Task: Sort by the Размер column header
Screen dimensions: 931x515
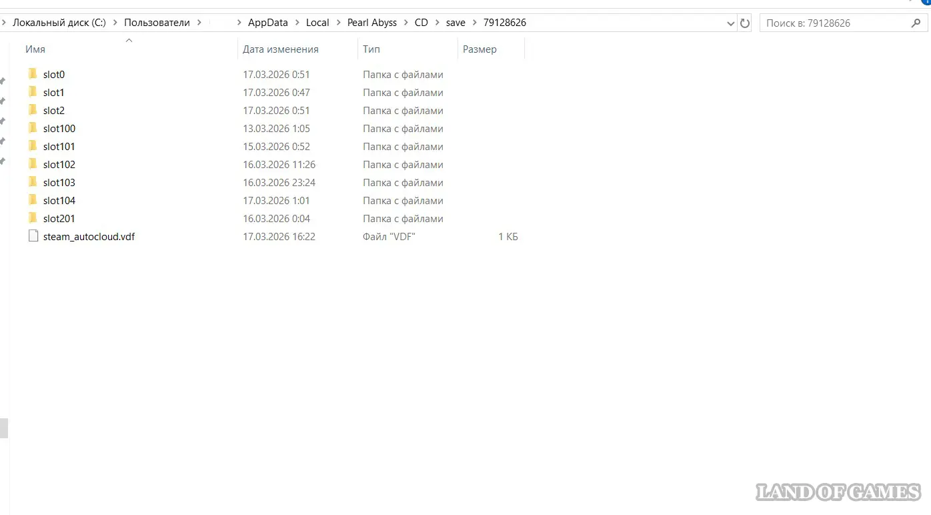Action: (480, 49)
